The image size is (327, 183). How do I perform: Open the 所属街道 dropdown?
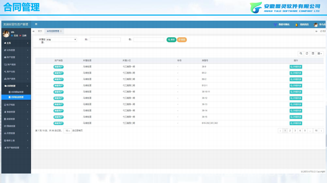click(x=61, y=40)
